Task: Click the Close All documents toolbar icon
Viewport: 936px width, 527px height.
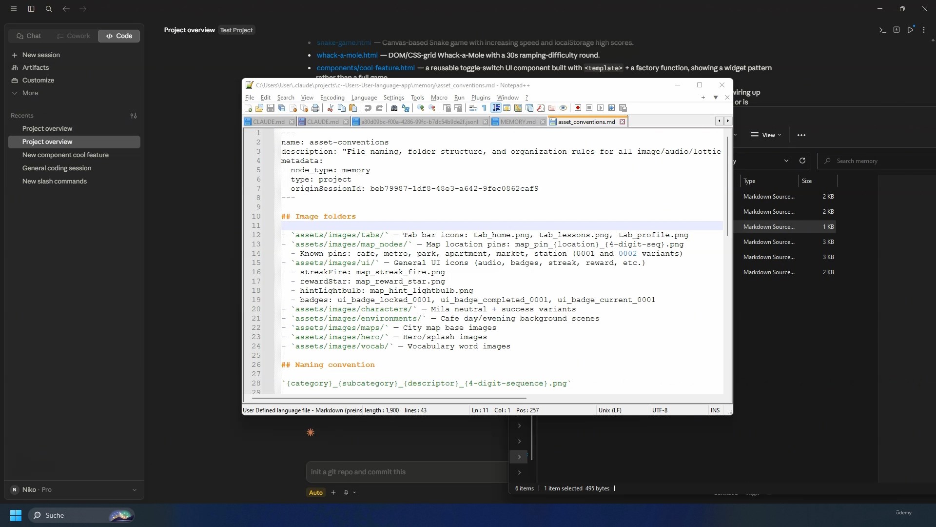Action: (304, 108)
